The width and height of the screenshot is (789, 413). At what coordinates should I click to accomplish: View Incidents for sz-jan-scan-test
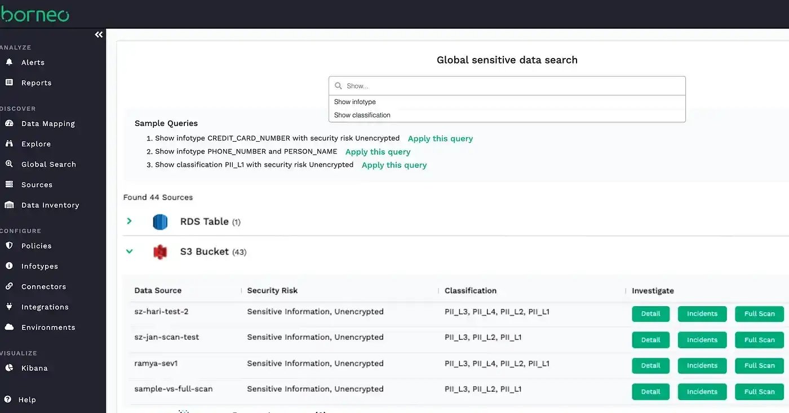(x=702, y=340)
